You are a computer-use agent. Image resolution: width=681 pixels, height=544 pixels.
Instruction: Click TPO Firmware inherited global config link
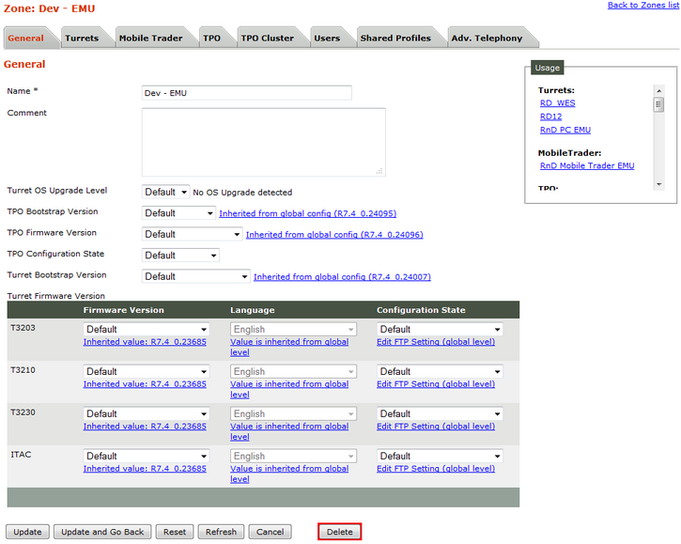tap(334, 235)
